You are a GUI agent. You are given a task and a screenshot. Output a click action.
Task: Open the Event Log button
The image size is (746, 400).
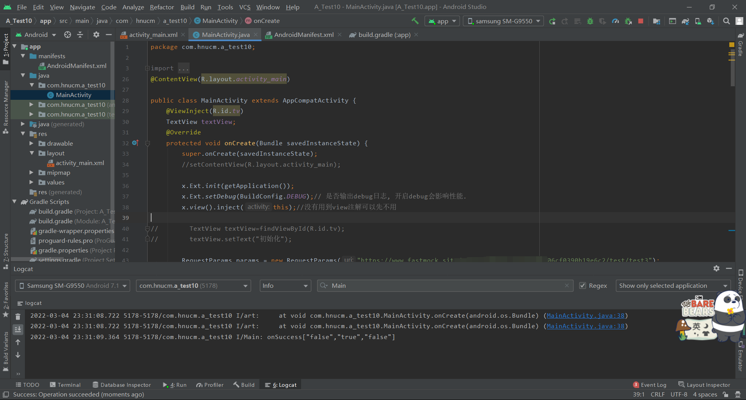tap(650, 385)
